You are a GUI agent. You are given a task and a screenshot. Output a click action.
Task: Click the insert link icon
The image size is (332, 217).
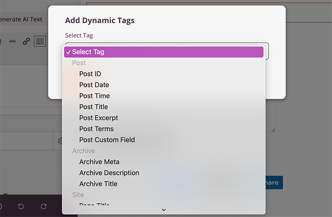[27, 41]
